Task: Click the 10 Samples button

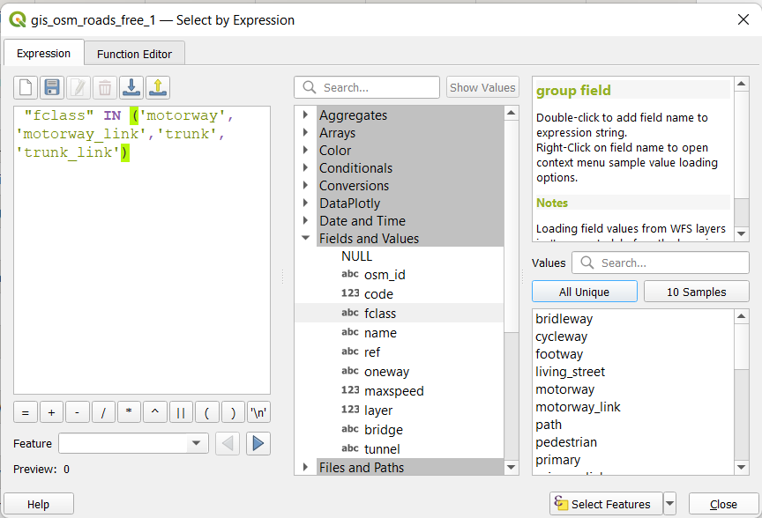Action: tap(696, 292)
